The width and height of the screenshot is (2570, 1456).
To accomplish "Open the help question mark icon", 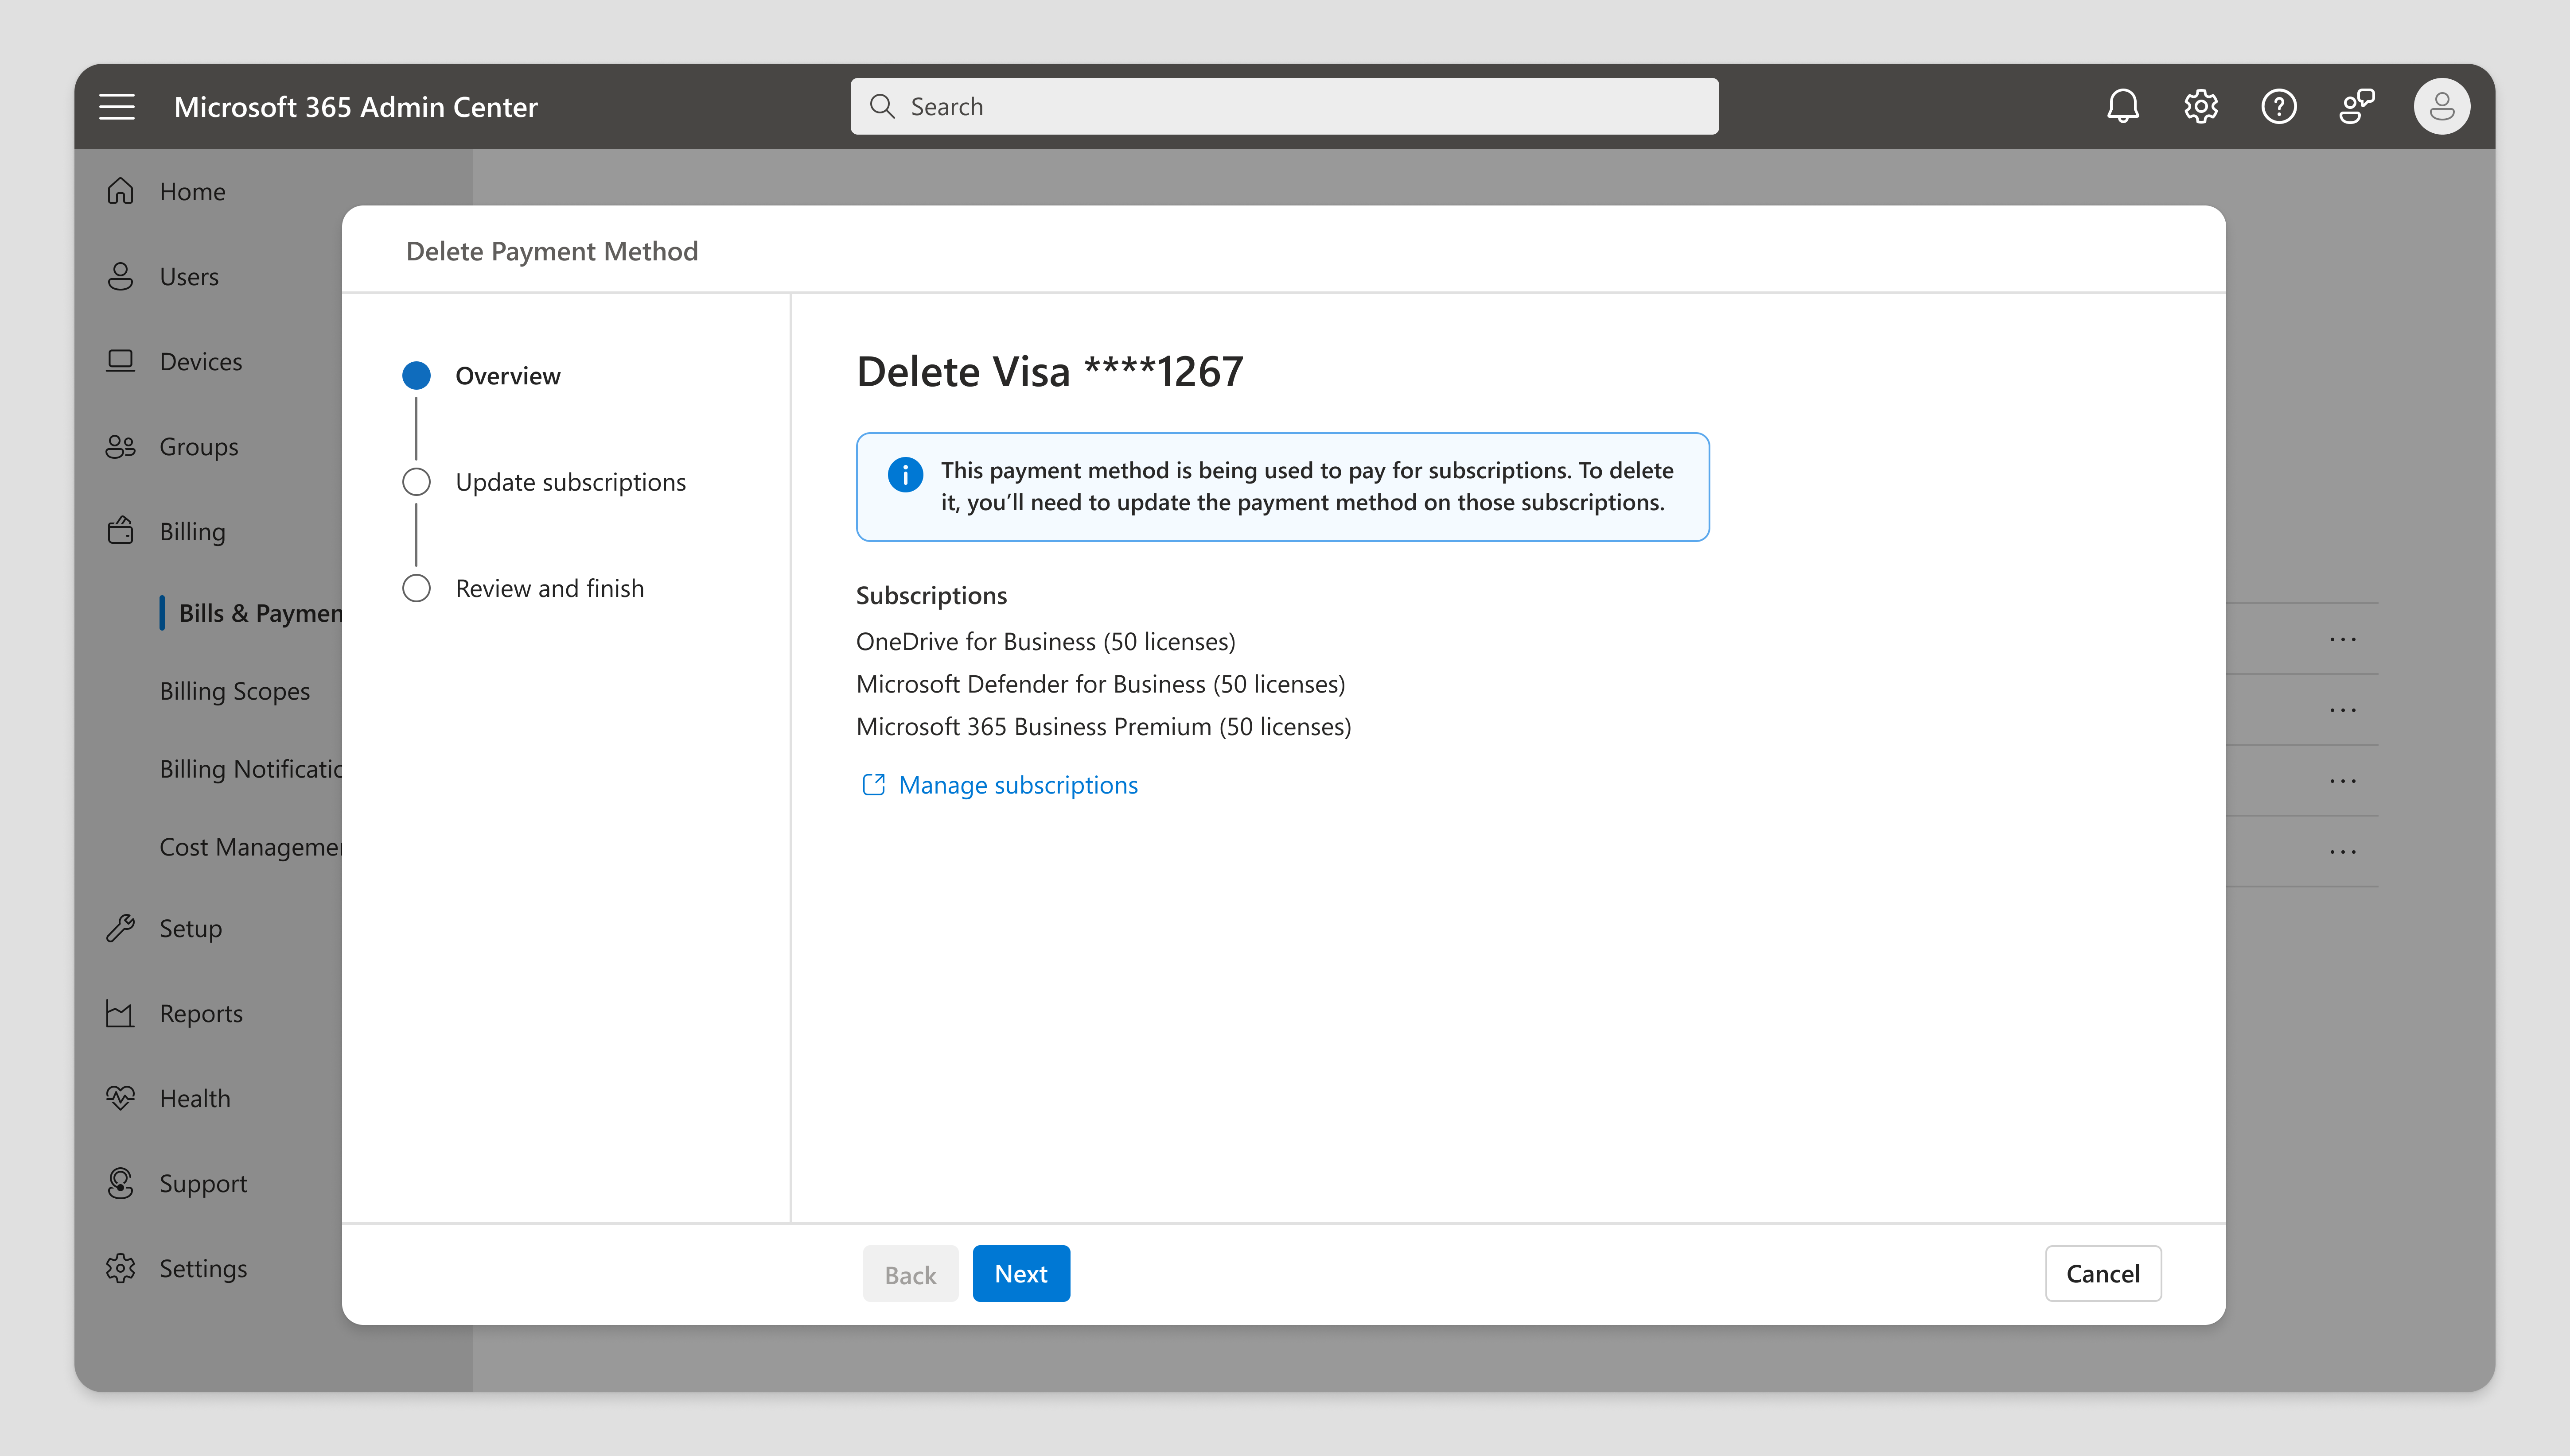I will [2279, 106].
